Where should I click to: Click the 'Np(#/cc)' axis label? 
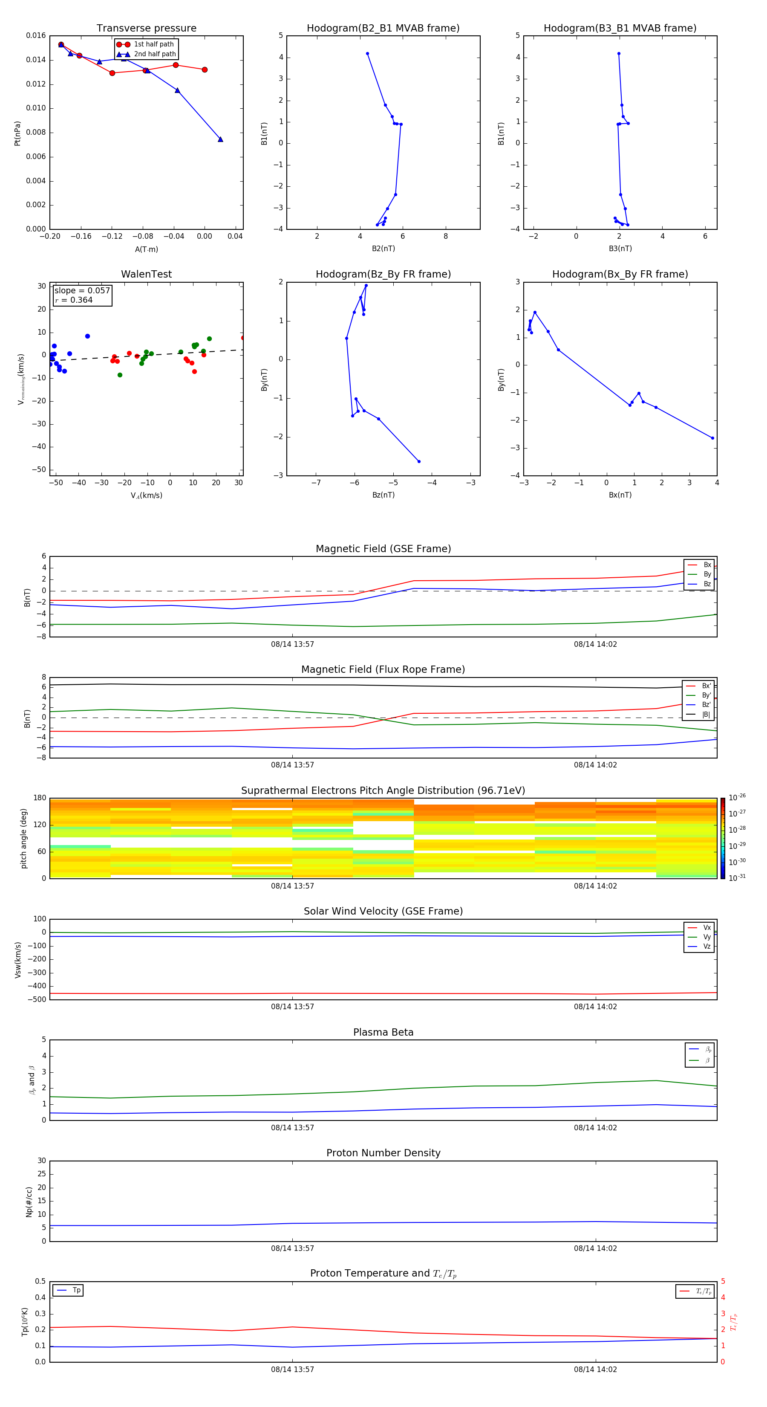point(29,1201)
